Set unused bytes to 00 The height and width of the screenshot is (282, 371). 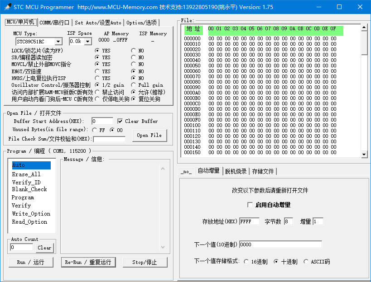click(112, 130)
